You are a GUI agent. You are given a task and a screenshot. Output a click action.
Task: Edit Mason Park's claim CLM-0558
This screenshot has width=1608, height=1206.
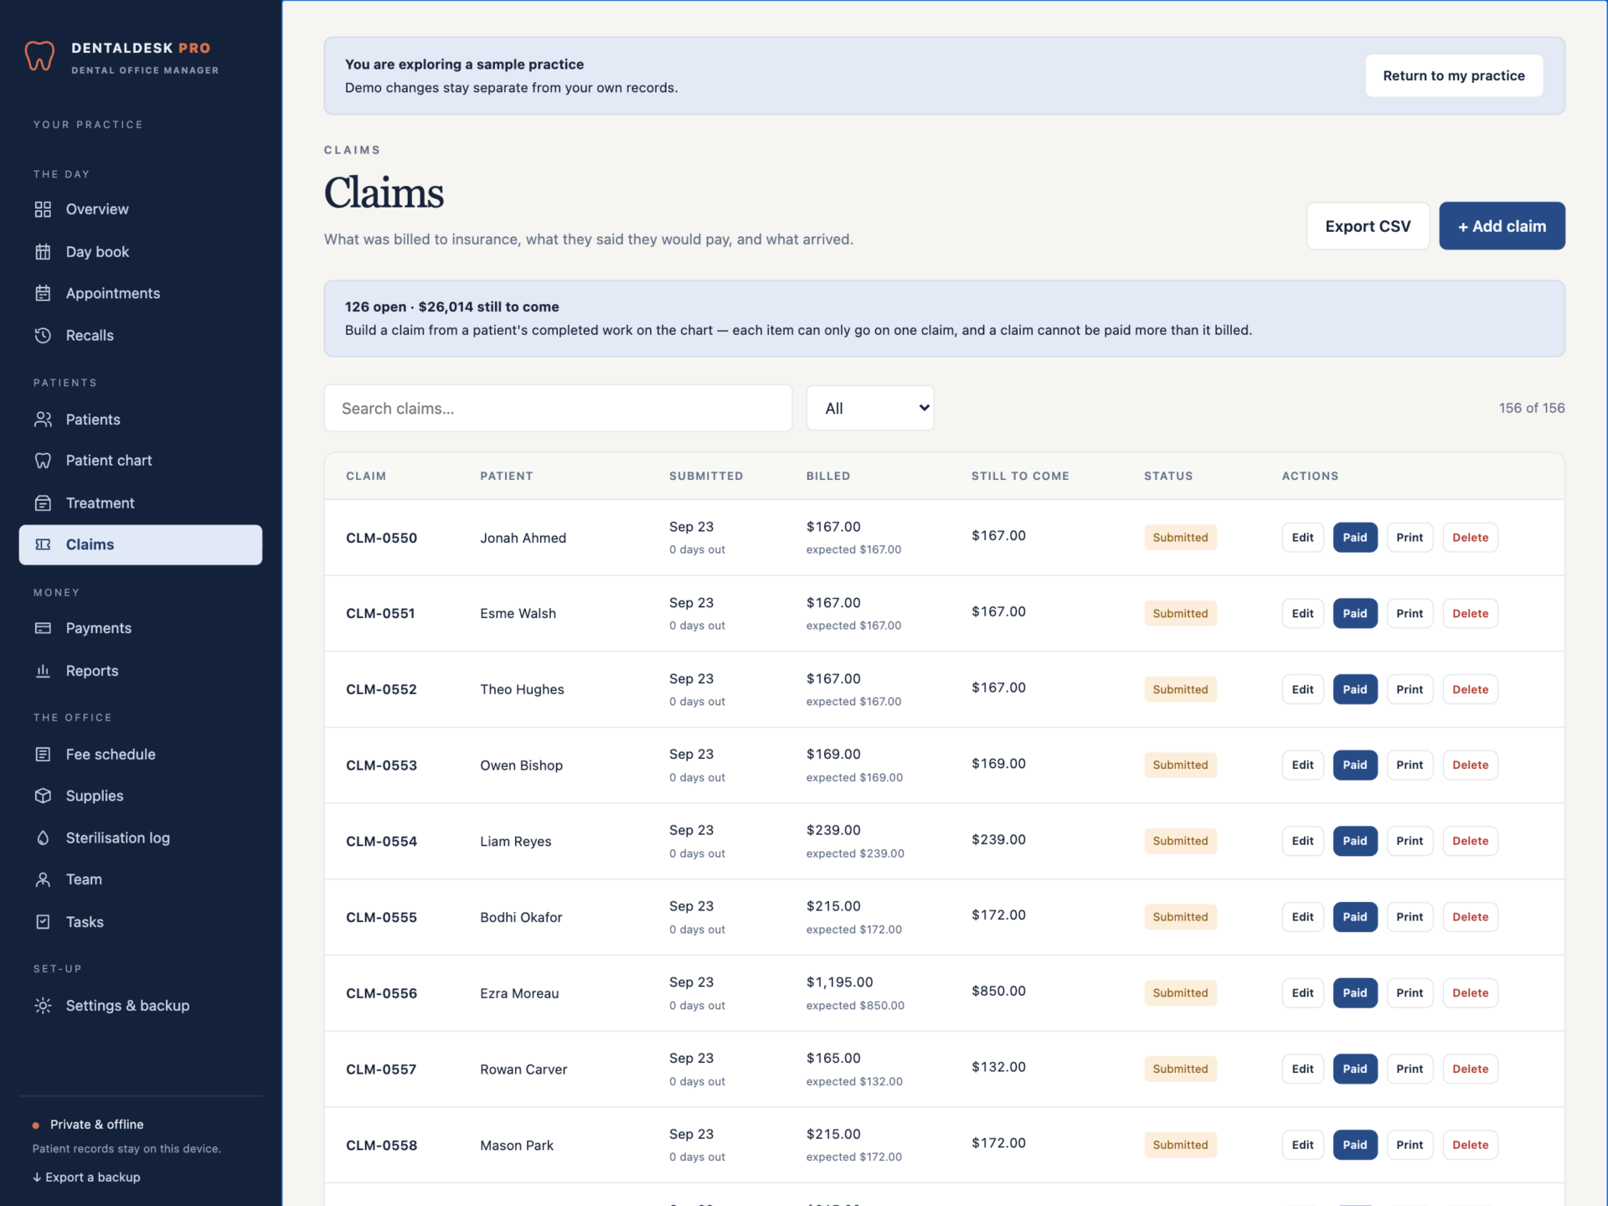pyautogui.click(x=1302, y=1145)
